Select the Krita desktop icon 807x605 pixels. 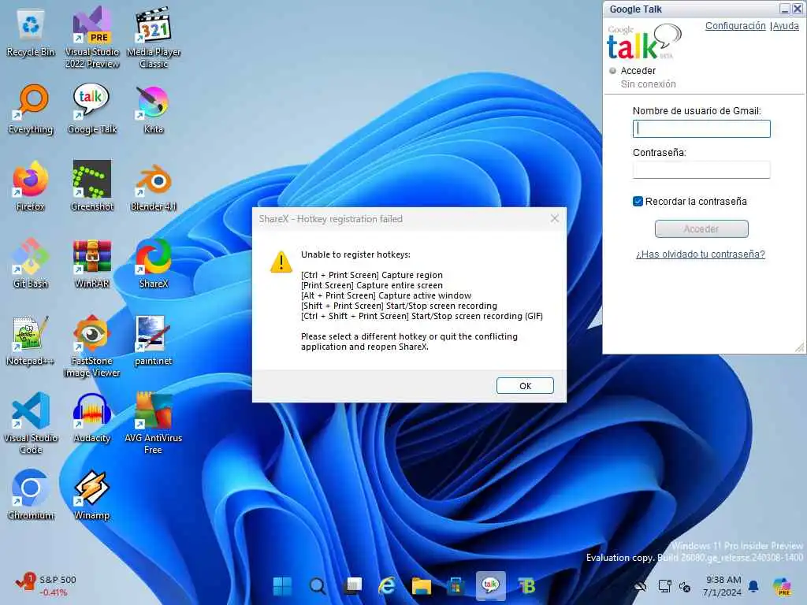154,109
